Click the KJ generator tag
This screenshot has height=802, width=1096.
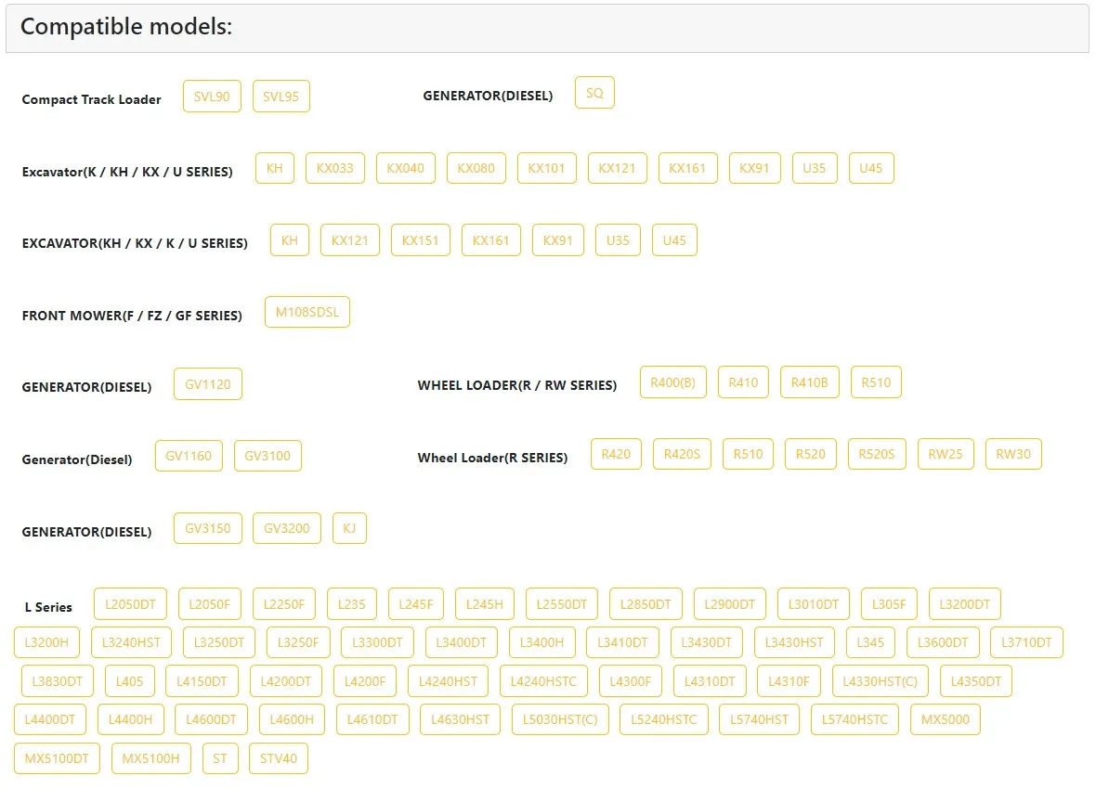[349, 529]
